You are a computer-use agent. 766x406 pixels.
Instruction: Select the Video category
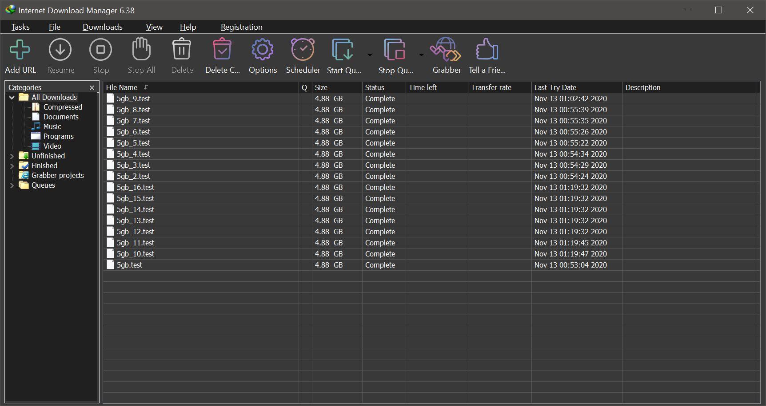(x=52, y=146)
